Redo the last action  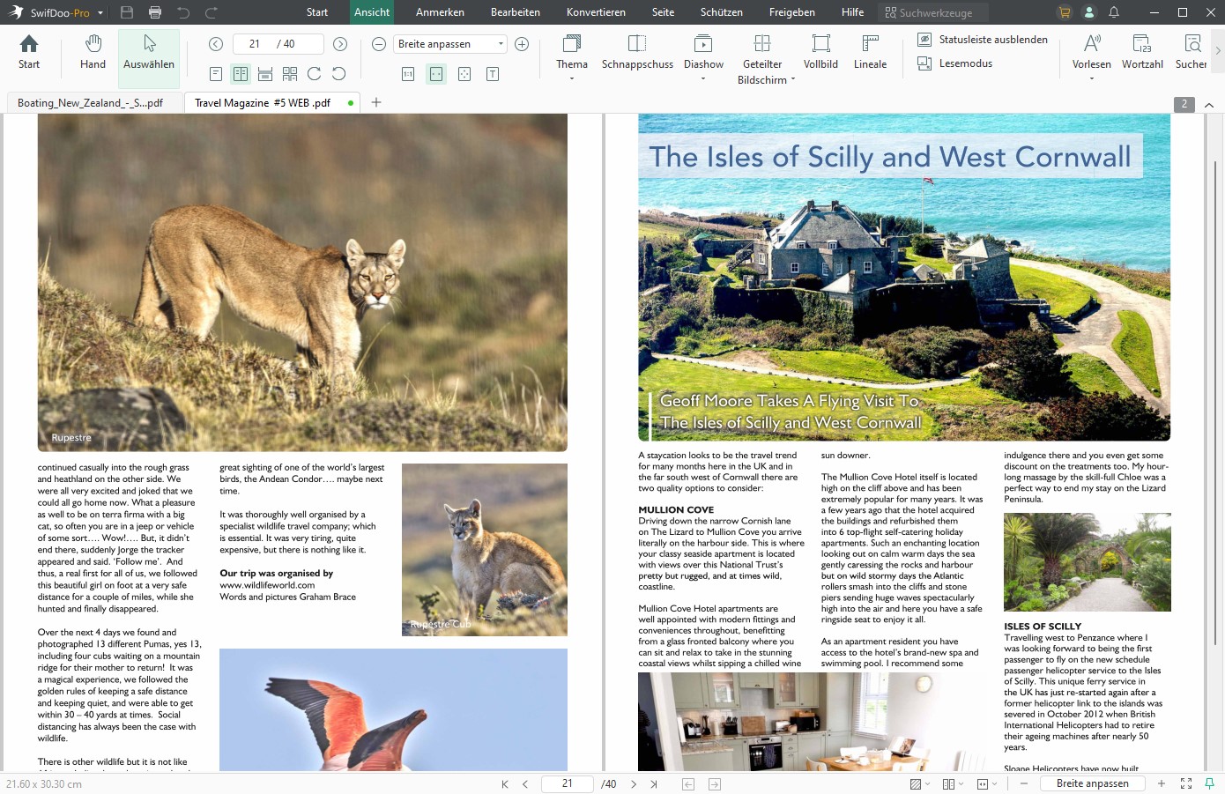(x=212, y=12)
